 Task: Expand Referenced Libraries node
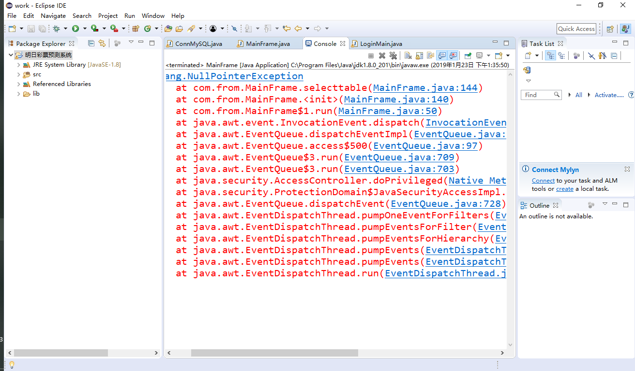pyautogui.click(x=18, y=84)
